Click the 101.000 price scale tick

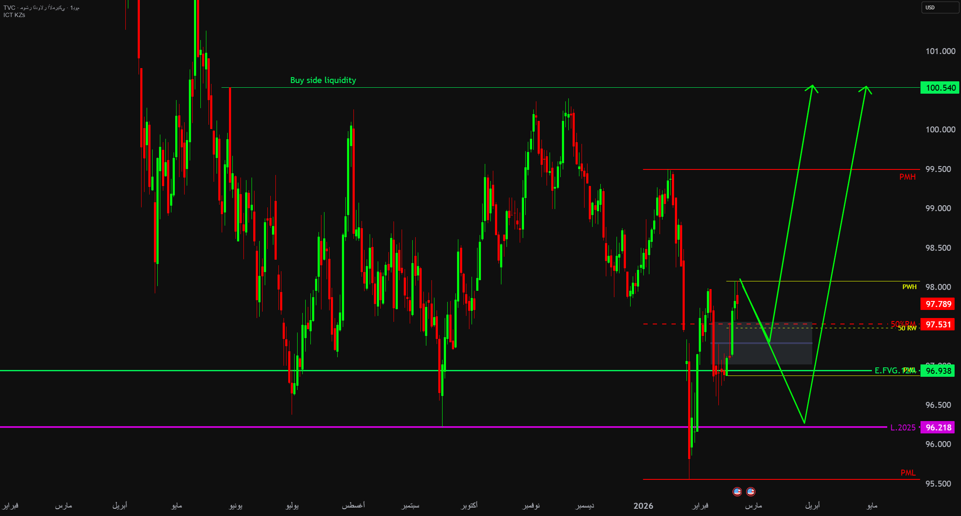(x=940, y=51)
